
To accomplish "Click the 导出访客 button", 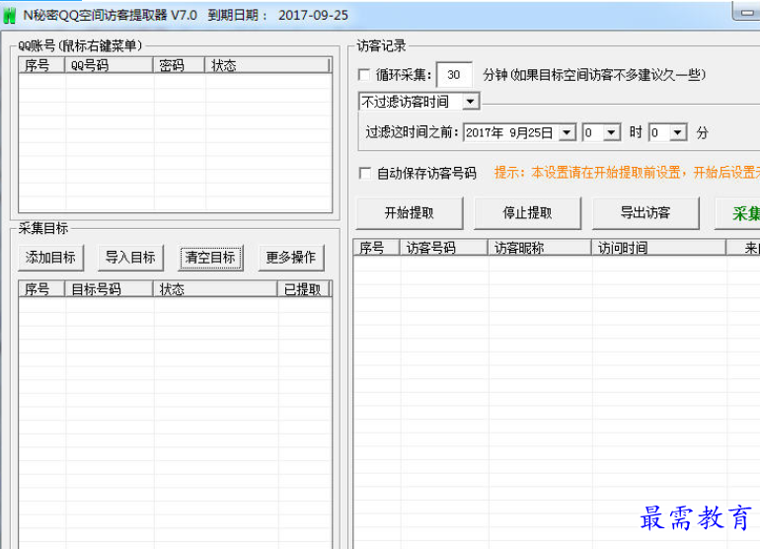I will click(x=646, y=213).
